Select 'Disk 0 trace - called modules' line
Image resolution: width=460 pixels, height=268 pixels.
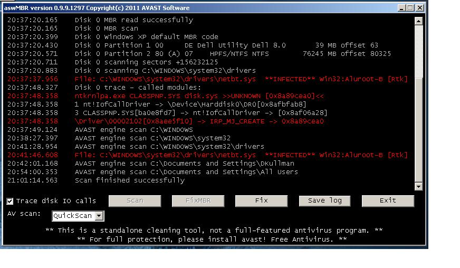(104, 88)
